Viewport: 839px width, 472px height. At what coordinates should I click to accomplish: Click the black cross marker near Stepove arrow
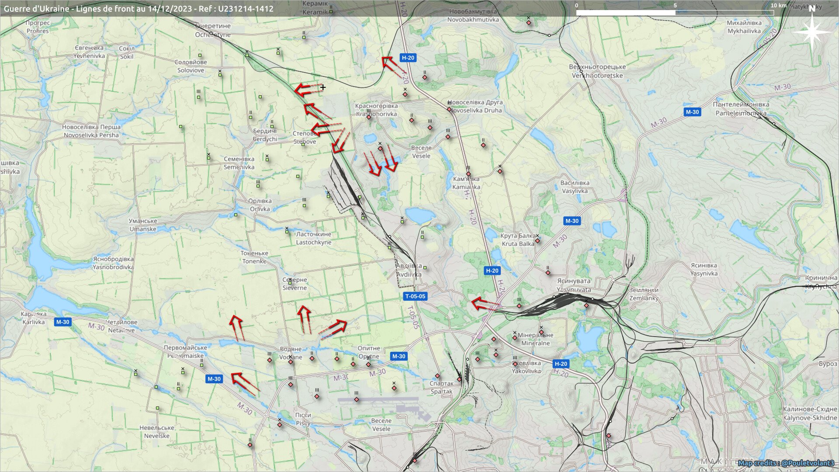click(x=323, y=87)
